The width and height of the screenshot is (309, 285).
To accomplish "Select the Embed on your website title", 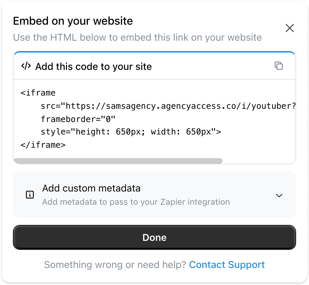I will 73,21.
